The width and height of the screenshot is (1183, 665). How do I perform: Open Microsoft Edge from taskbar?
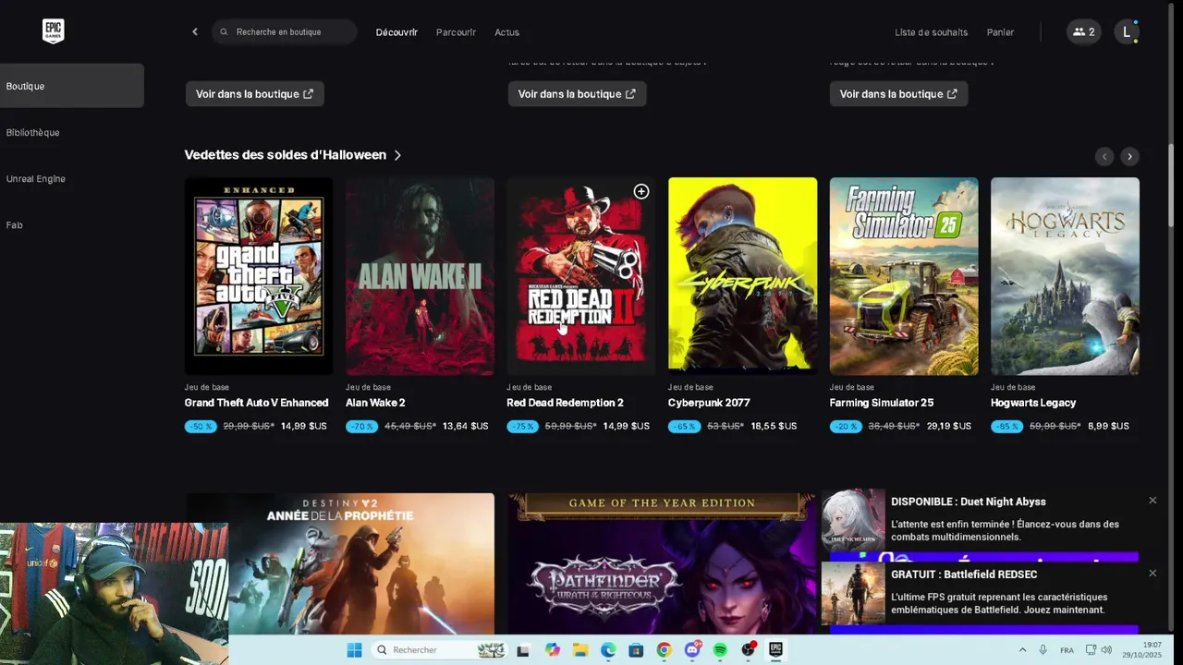tap(608, 650)
